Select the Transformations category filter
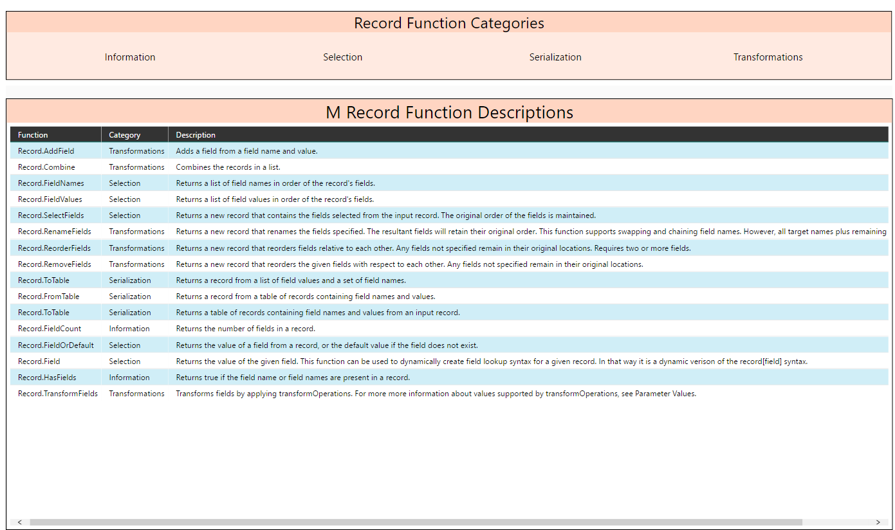 [768, 57]
